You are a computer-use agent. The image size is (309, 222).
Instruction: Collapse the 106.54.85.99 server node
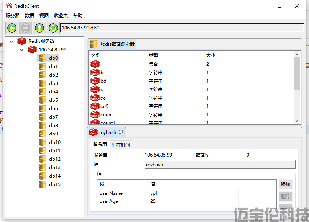point(22,50)
